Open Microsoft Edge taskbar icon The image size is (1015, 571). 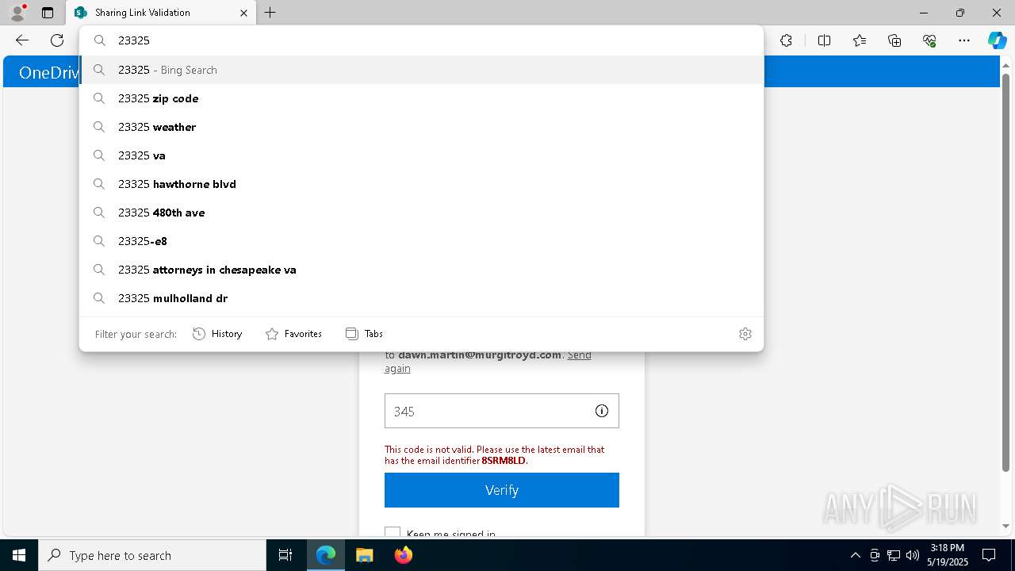tap(326, 555)
